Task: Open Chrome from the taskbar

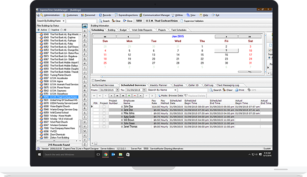Action: click(x=106, y=154)
